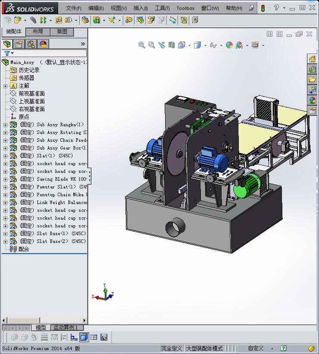Click the Edit Appearance color ball icon
319x354 pixels.
[x=229, y=45]
